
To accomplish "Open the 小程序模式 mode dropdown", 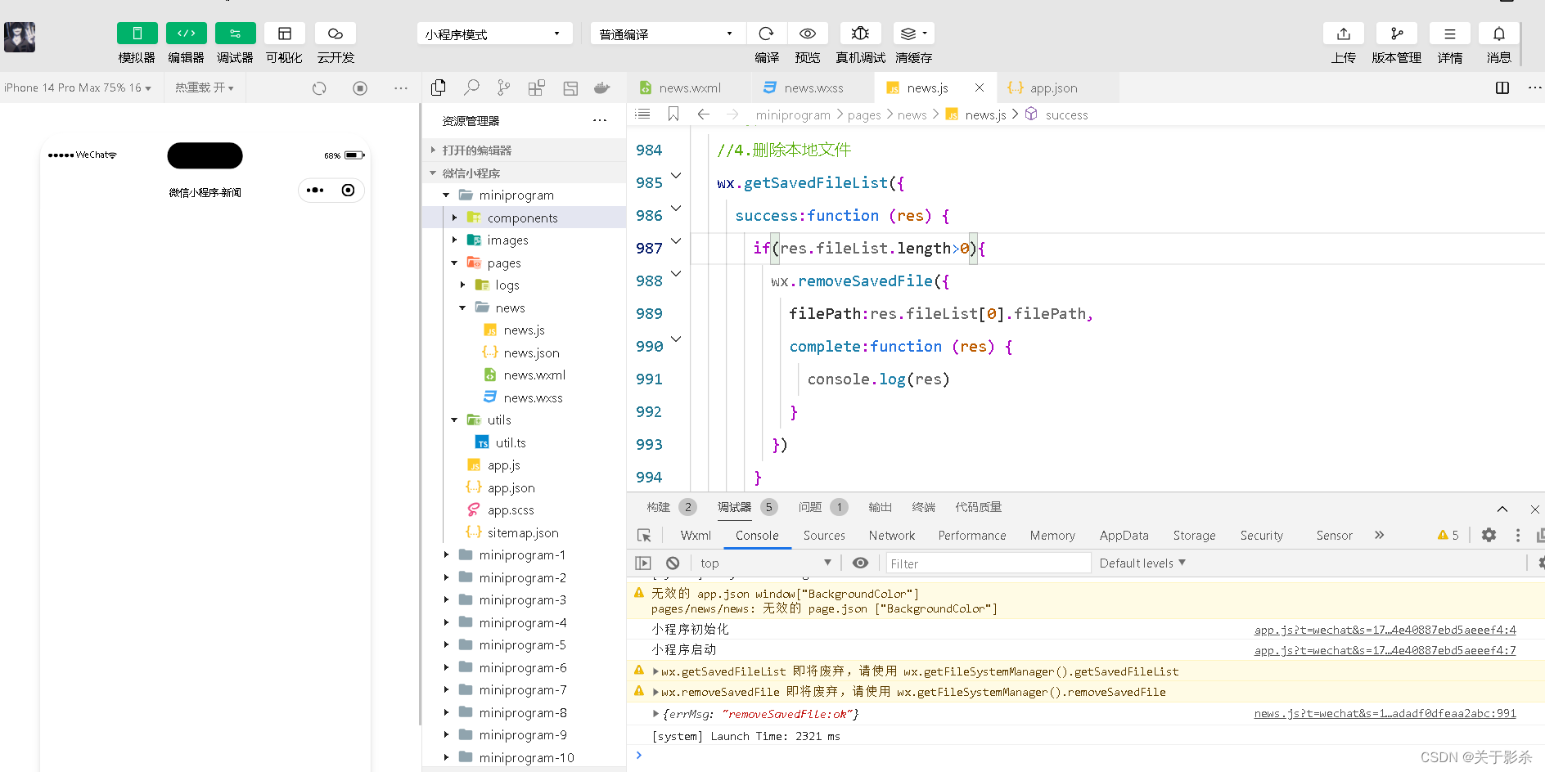I will tap(494, 34).
